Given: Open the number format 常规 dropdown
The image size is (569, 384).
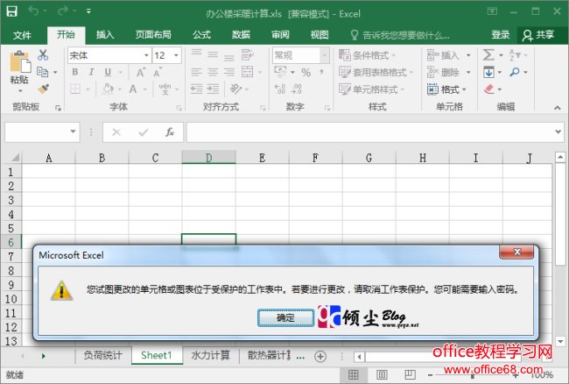Looking at the screenshot, I should pos(325,55).
